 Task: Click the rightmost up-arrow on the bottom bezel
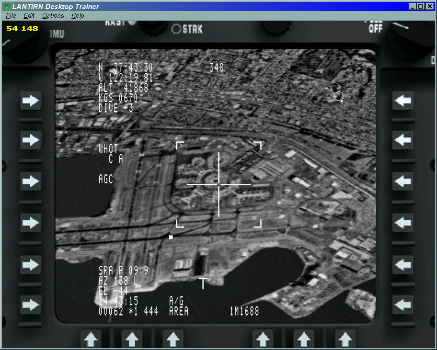(x=345, y=339)
